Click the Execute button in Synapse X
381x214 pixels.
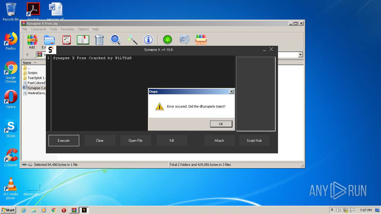coord(64,141)
